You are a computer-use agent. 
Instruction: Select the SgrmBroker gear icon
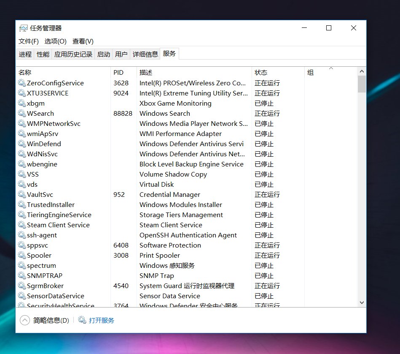click(22, 286)
